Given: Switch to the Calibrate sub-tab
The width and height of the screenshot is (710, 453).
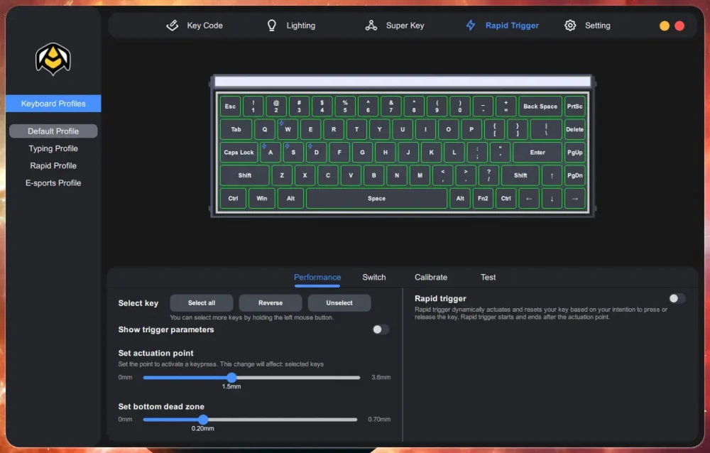Looking at the screenshot, I should pyautogui.click(x=431, y=277).
